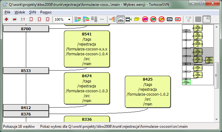Image resolution: width=222 pixels, height=132 pixels.
Task: Toggle the overview window button
Action: click(207, 19)
